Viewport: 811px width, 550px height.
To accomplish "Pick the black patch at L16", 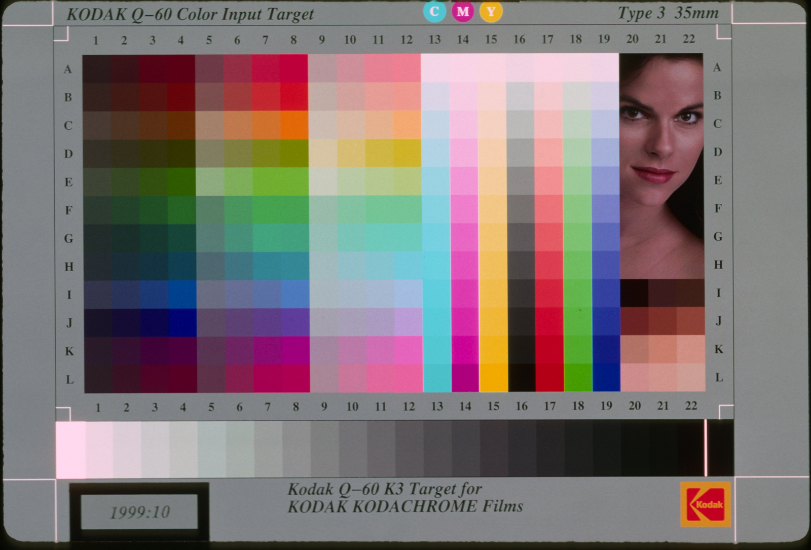I will pos(522,378).
